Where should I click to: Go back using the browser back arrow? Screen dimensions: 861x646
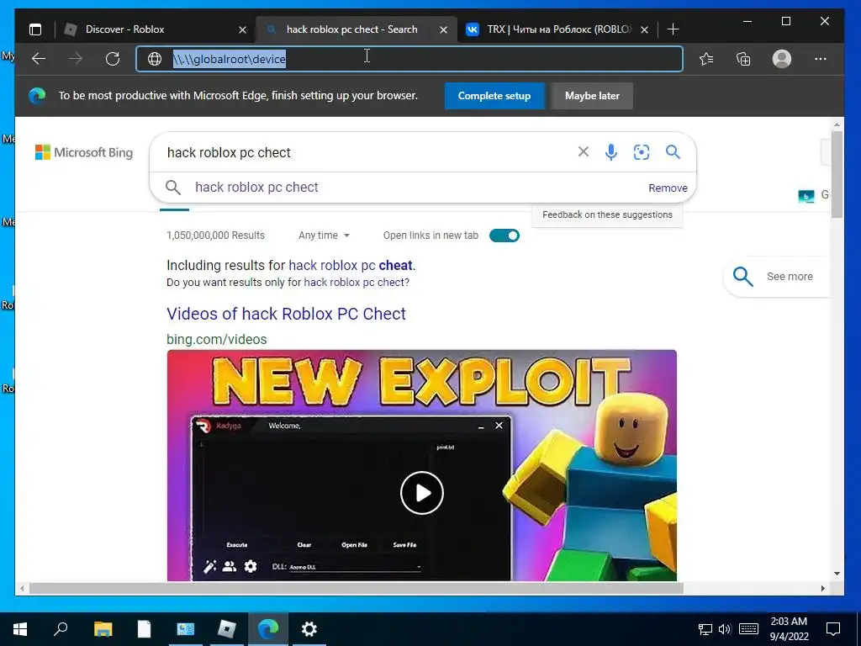point(39,59)
